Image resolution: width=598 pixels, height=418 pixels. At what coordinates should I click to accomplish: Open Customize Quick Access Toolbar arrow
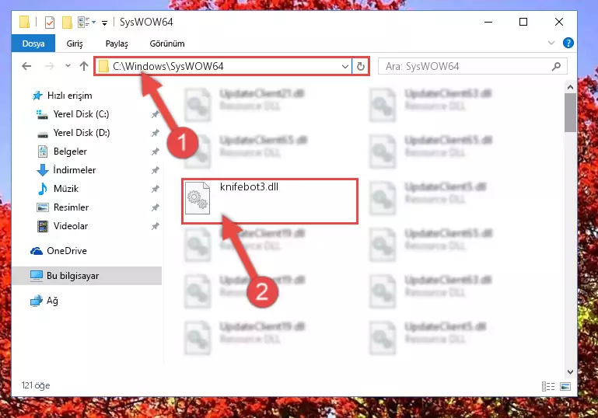(x=104, y=23)
